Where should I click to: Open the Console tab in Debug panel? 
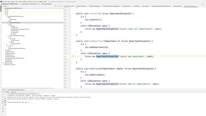pyautogui.click(x=14, y=92)
